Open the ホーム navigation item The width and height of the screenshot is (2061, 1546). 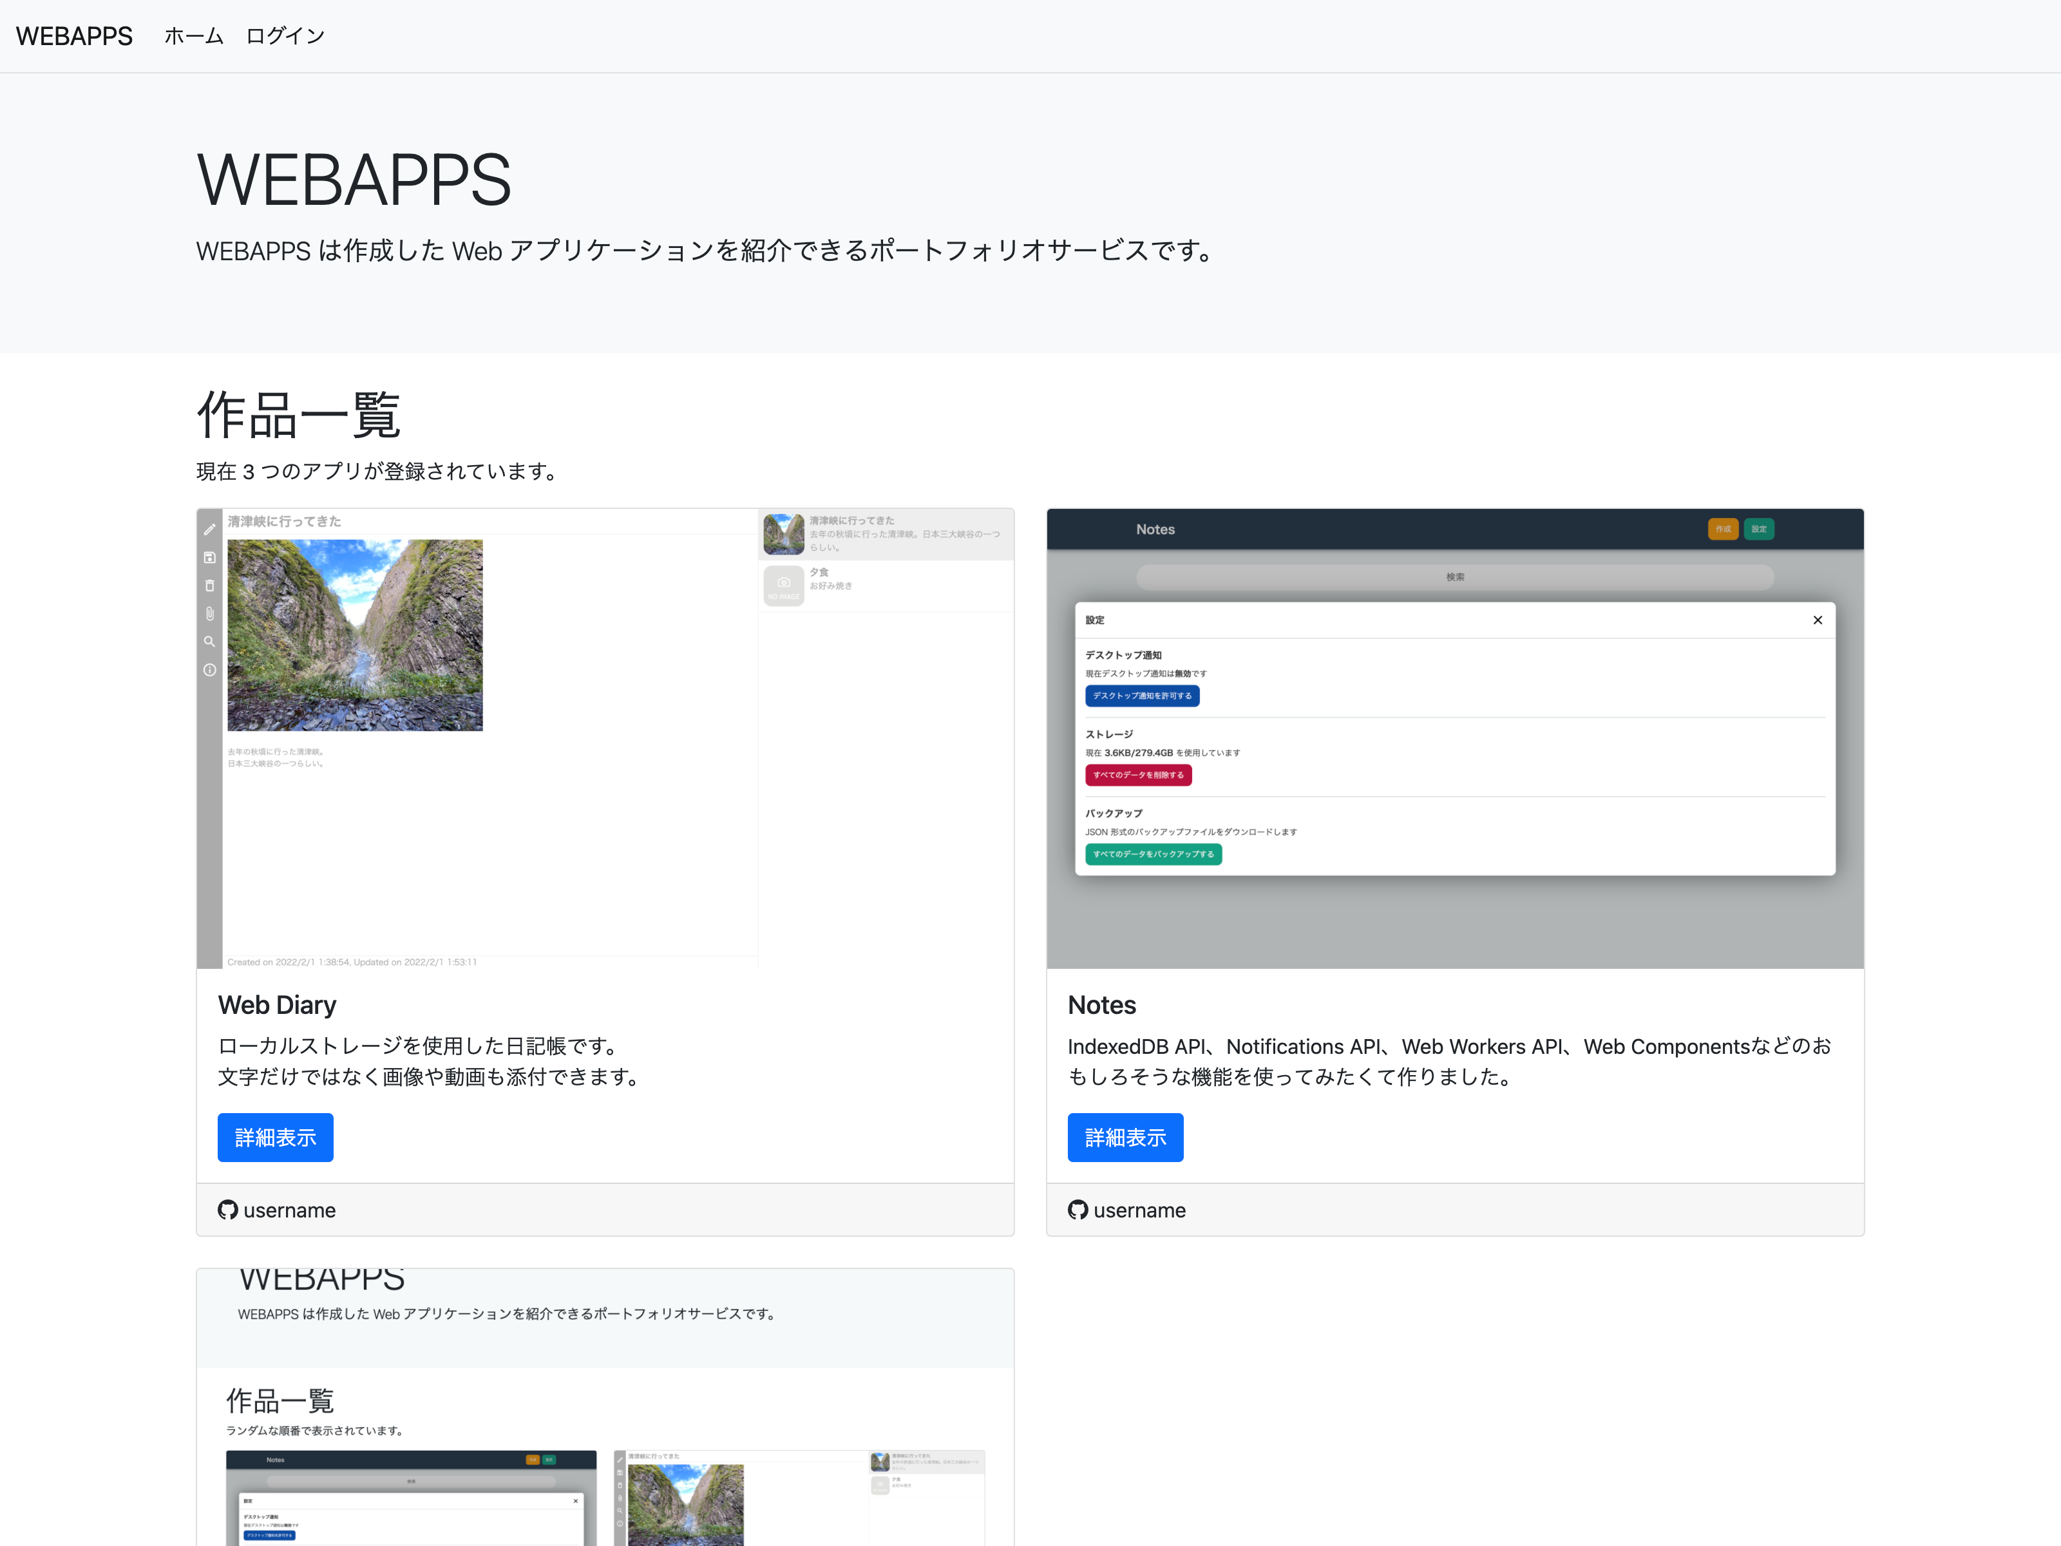tap(193, 35)
